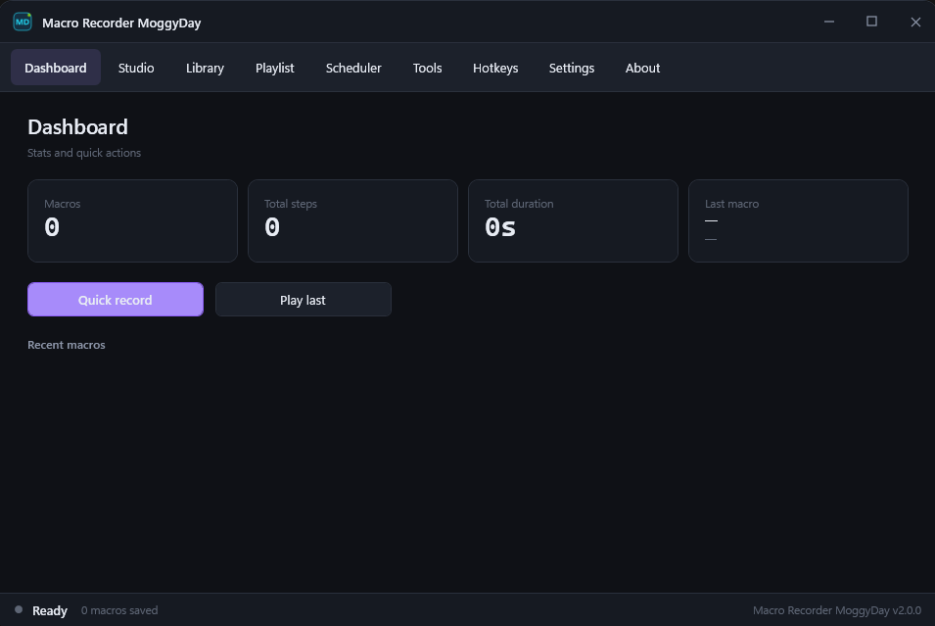The width and height of the screenshot is (935, 626).
Task: Click the Last macro card
Action: click(x=798, y=220)
